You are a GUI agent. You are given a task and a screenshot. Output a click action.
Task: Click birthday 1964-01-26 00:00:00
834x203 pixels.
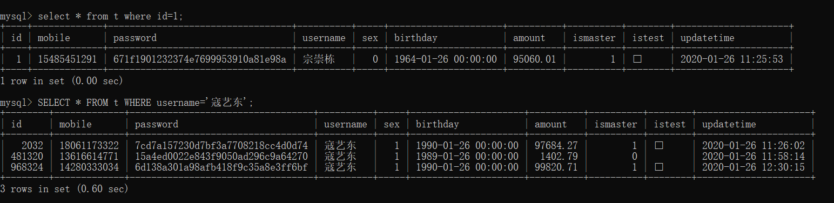[445, 59]
